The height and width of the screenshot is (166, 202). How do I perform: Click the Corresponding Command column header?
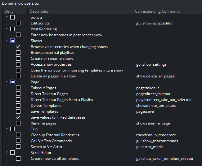click(157, 11)
